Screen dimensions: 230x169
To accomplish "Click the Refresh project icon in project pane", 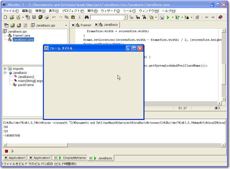I will [x=25, y=25].
